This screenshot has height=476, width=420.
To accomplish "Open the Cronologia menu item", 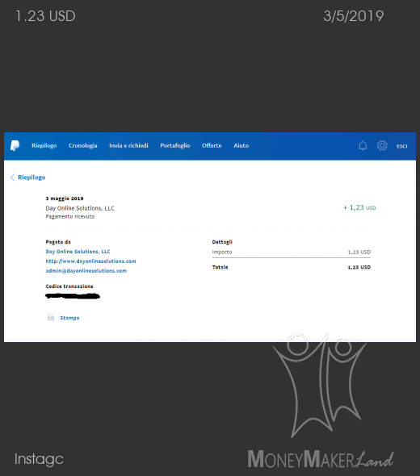I will [x=82, y=146].
